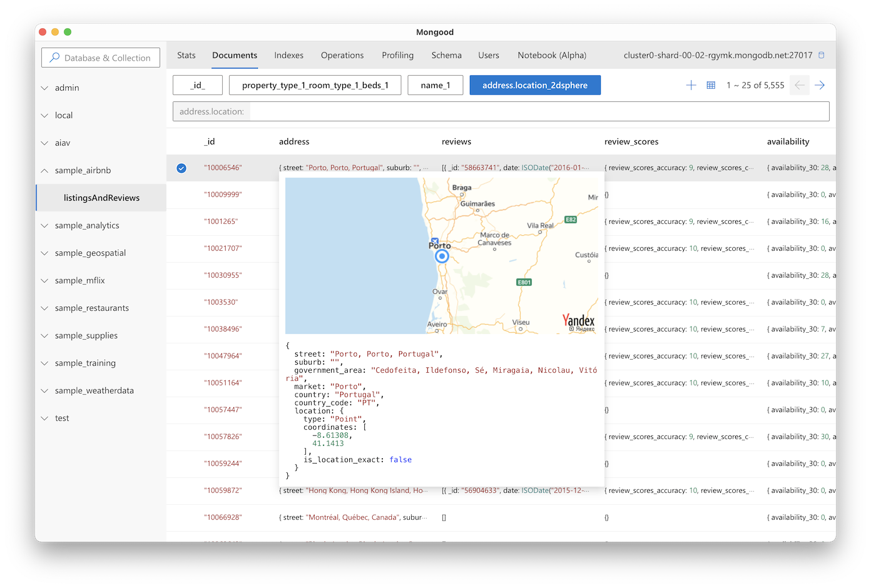Click the cluster0-shard-00-02 host name
The width and height of the screenshot is (871, 588).
tap(718, 55)
